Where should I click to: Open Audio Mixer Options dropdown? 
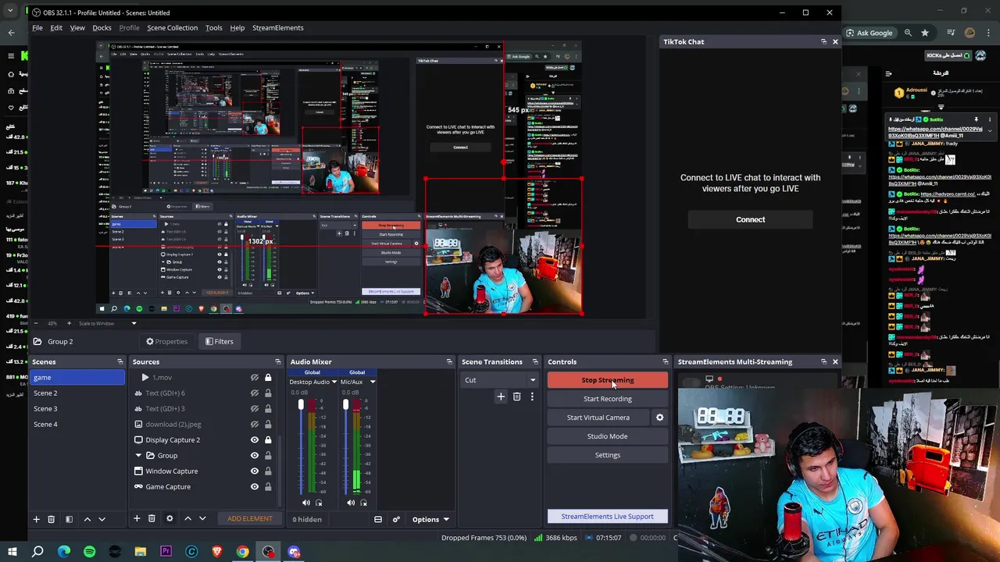[x=430, y=519]
